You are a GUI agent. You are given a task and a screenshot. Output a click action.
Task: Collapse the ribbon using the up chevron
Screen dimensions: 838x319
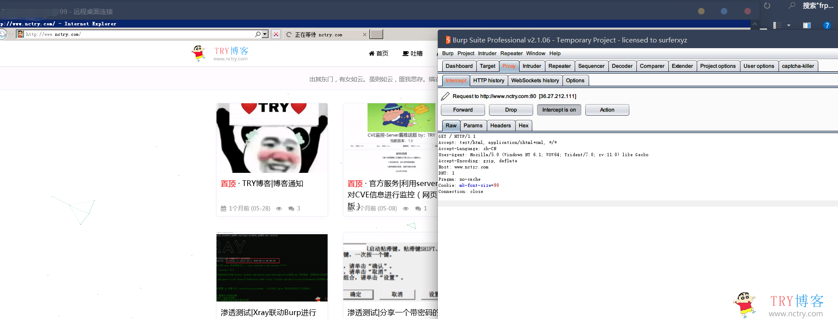point(754,25)
